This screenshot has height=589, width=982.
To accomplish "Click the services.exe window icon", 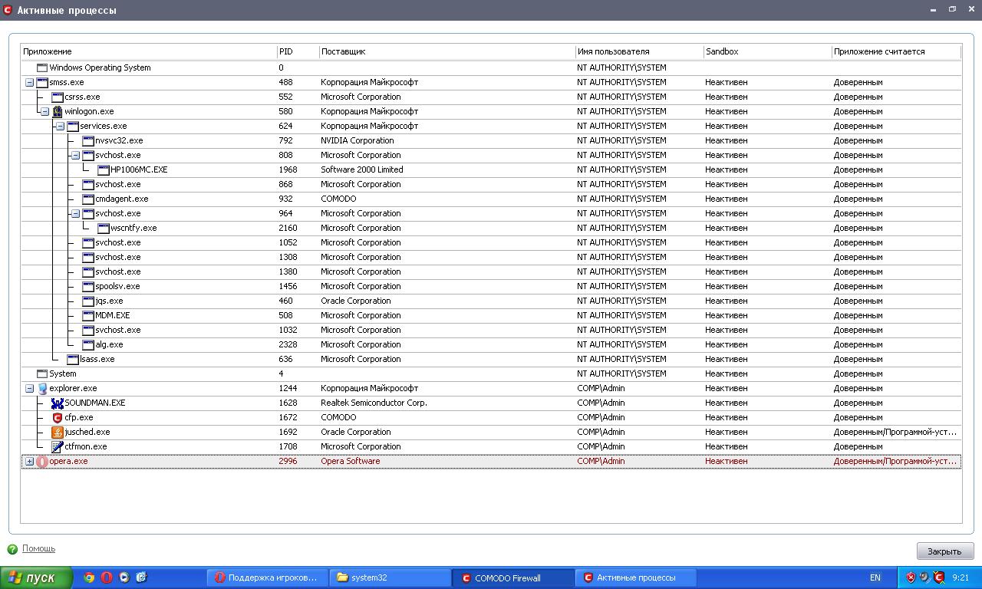I will [x=73, y=126].
